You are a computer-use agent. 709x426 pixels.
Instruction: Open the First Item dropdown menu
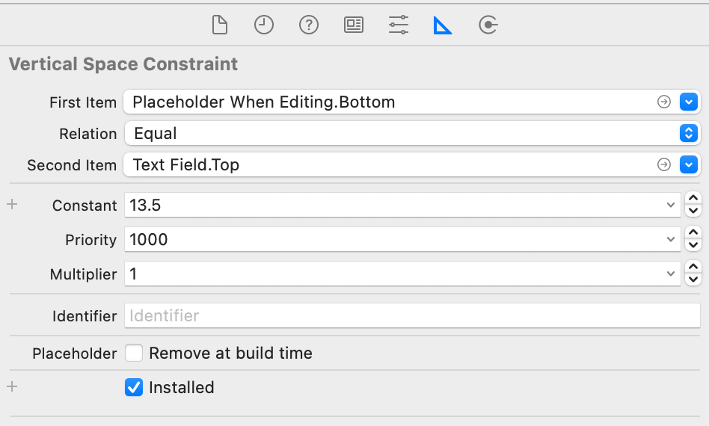coord(689,102)
